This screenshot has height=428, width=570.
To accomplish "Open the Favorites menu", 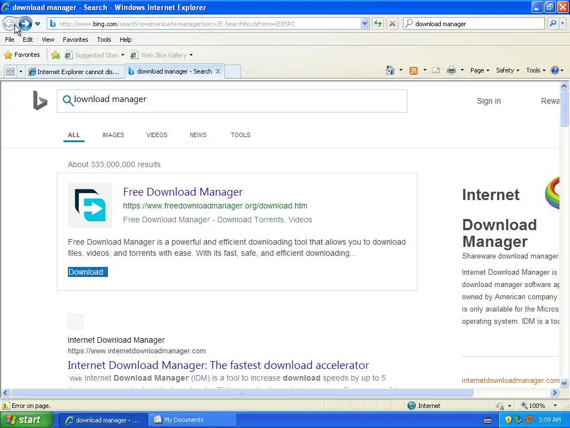I will click(75, 40).
